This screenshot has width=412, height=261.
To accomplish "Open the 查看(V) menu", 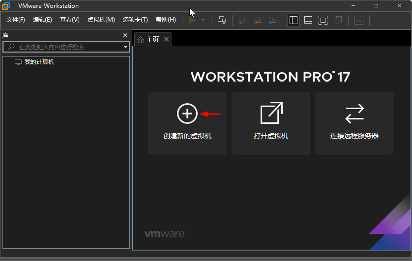I will (x=70, y=20).
